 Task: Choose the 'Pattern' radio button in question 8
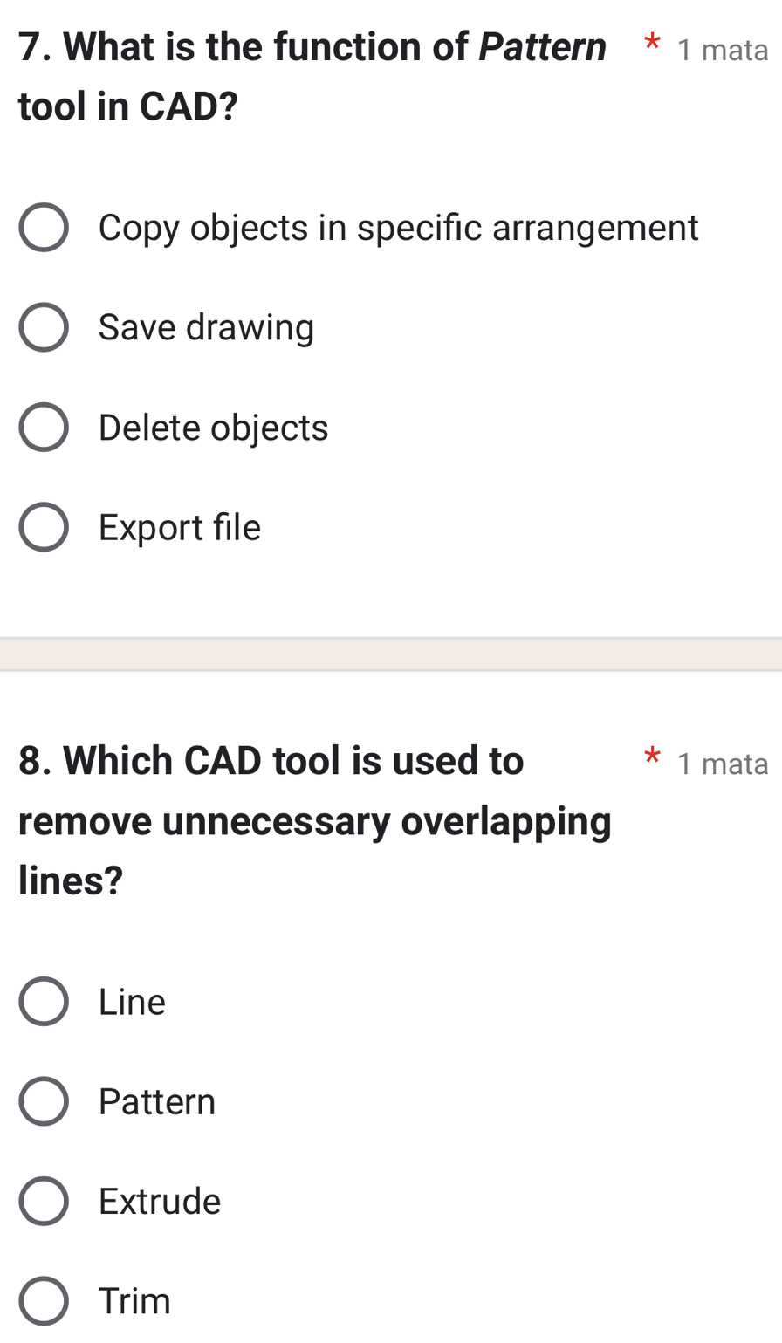click(44, 1101)
